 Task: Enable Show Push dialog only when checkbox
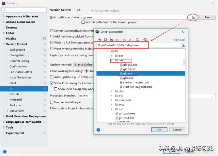tap(56, 89)
